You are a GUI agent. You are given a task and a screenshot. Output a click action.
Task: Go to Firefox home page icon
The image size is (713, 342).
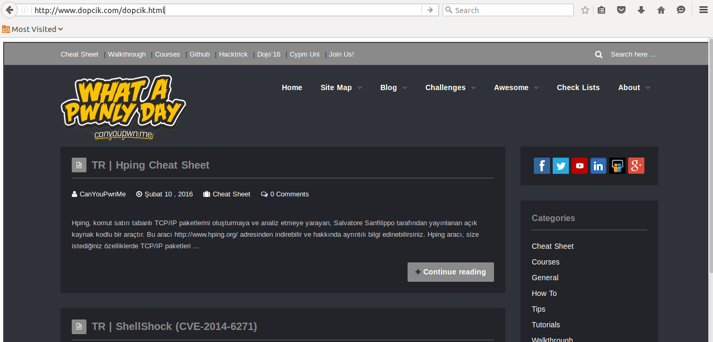[x=661, y=10]
